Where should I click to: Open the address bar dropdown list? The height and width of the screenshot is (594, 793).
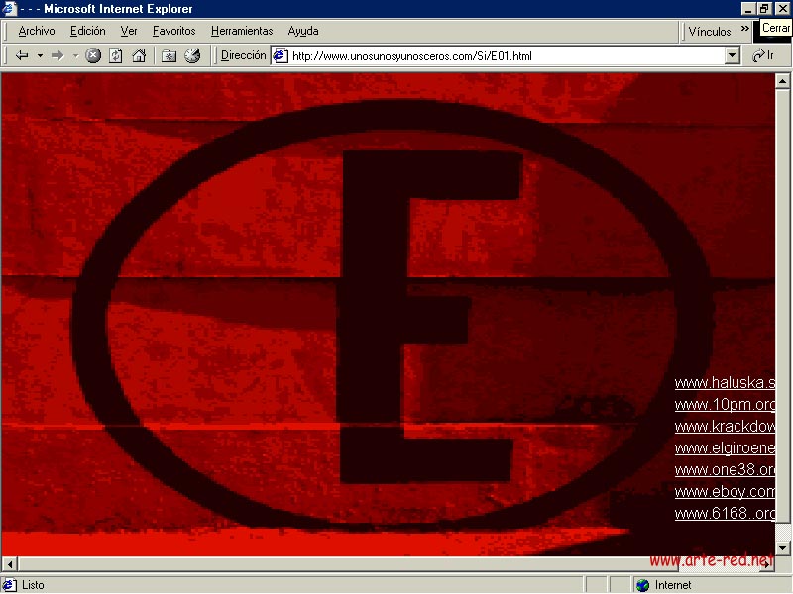point(733,56)
